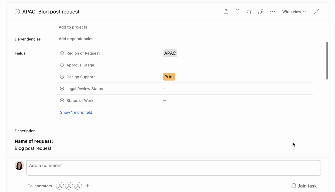This screenshot has width=335, height=192.
Task: Click Add dependencies
Action: click(x=76, y=39)
